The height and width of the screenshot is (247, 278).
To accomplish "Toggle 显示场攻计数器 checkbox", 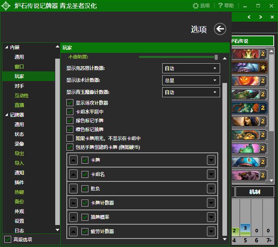I will click(70, 103).
